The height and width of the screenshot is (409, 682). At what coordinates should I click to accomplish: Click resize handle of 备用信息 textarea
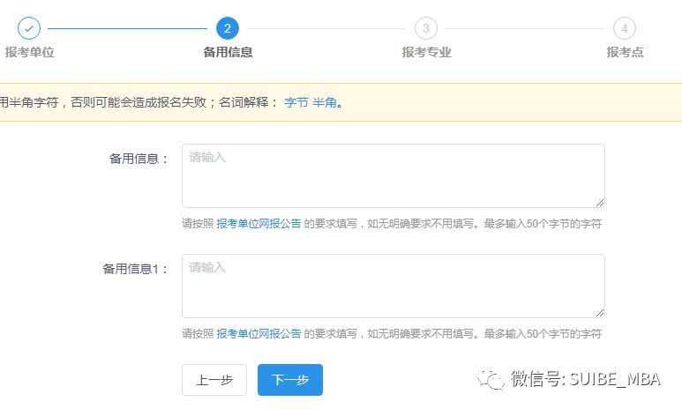599,202
